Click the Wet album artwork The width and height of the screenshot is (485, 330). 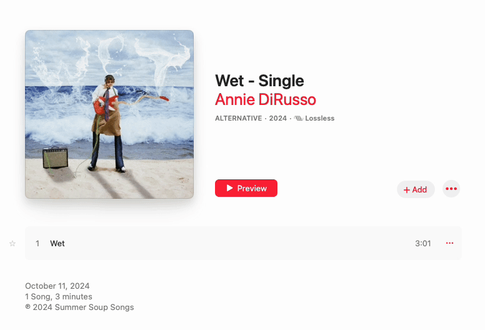coord(109,114)
